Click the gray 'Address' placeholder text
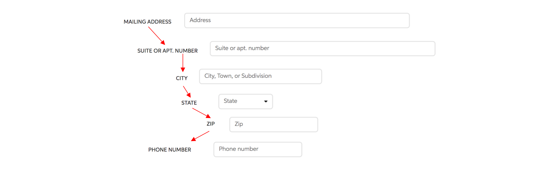 [x=200, y=20]
